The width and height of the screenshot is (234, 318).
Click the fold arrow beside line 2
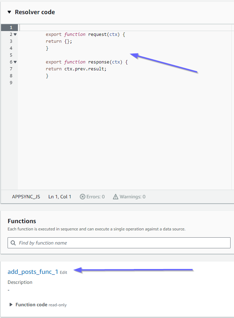pos(15,34)
